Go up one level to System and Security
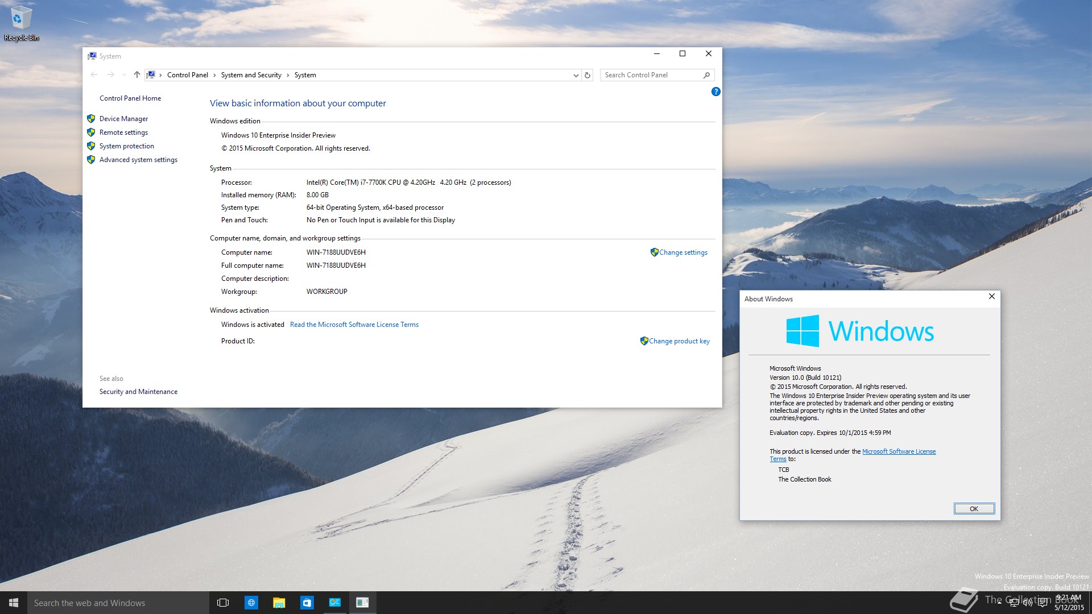The height and width of the screenshot is (614, 1092). pyautogui.click(x=137, y=74)
